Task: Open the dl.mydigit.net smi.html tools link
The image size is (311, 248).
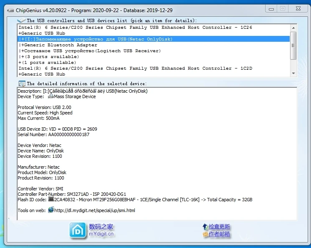Action: tap(95, 210)
